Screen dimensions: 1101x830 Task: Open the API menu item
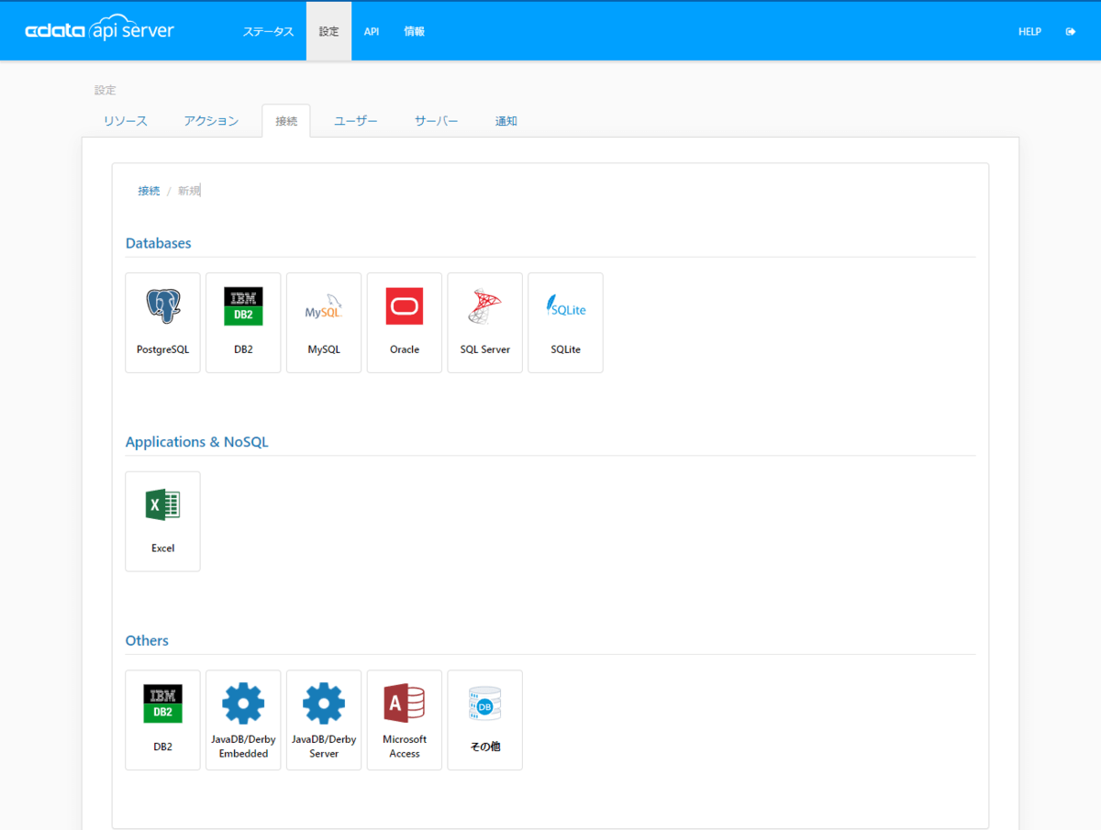[372, 31]
